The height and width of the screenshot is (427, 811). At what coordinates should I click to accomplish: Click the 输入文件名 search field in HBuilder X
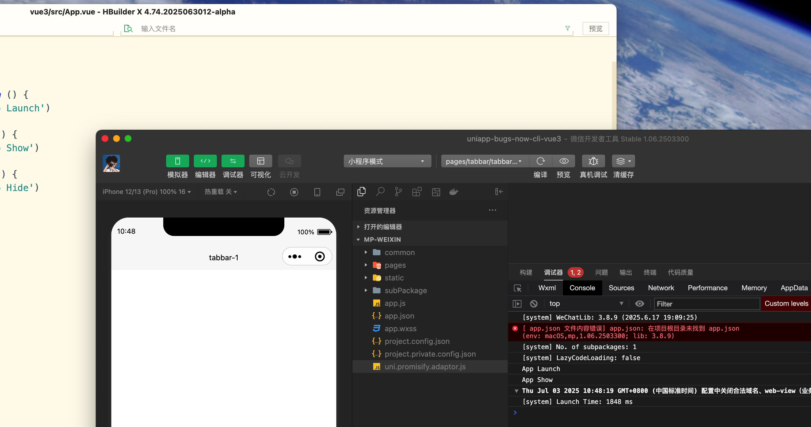point(346,28)
